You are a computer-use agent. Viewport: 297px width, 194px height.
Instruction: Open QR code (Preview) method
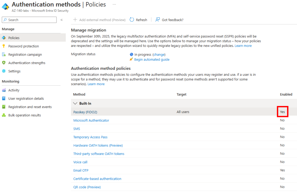pos(87,187)
